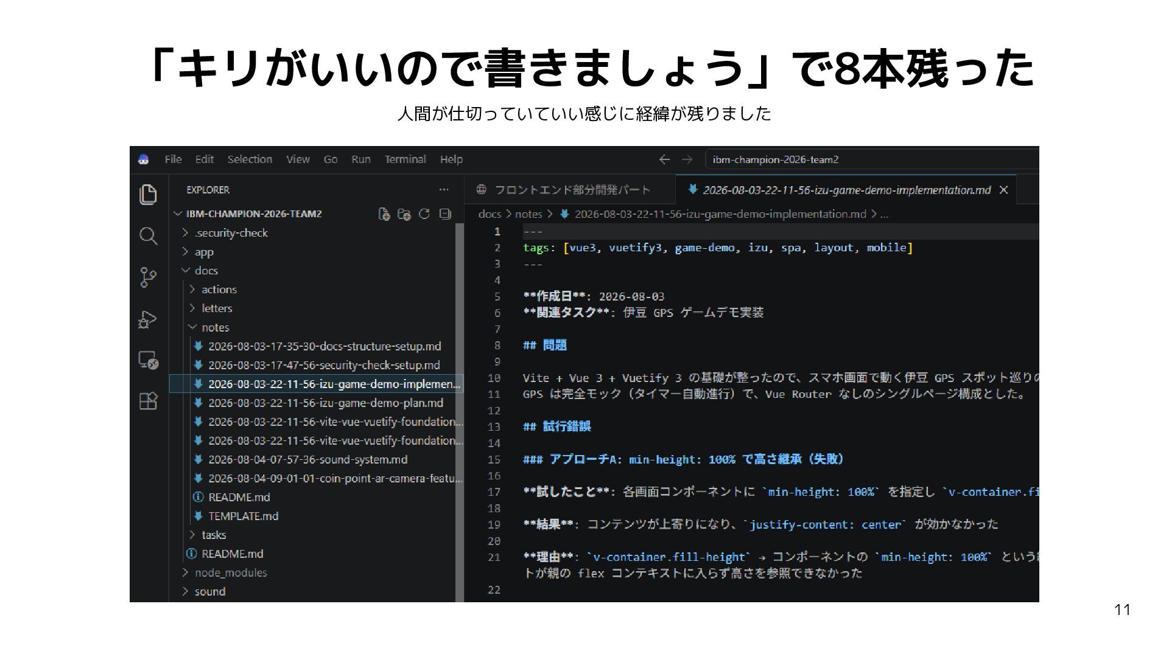Collapse the notes folder
This screenshot has height=657, width=1169.
click(216, 327)
